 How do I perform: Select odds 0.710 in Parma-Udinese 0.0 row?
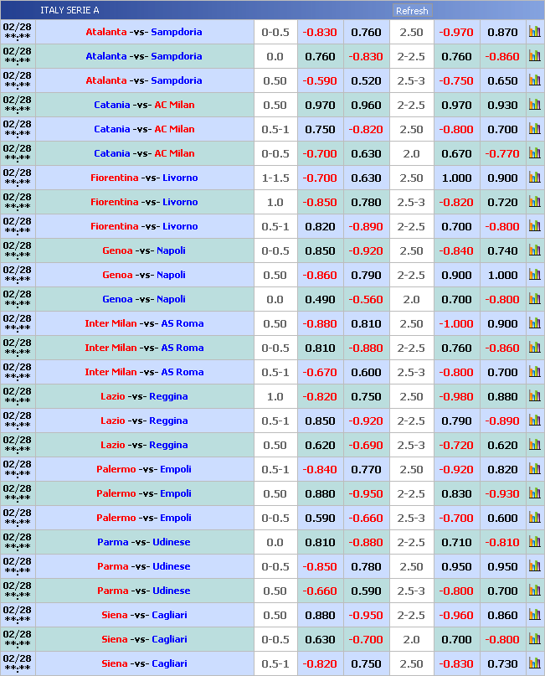pyautogui.click(x=456, y=542)
